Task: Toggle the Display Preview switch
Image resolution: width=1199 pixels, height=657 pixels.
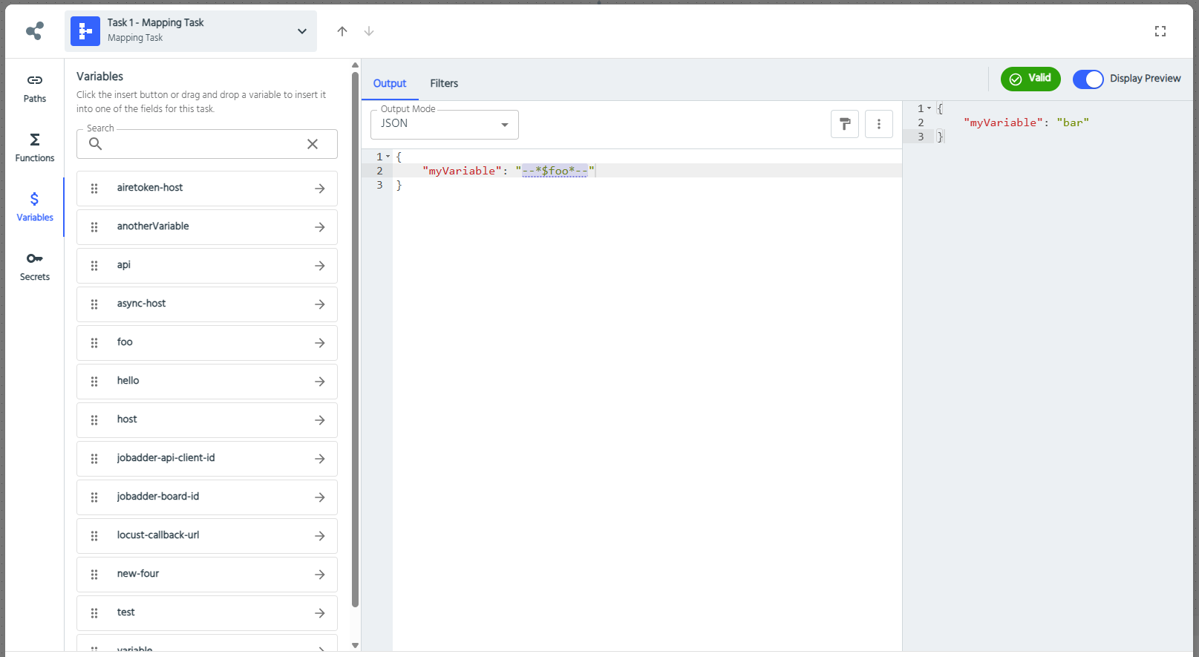Action: 1088,79
